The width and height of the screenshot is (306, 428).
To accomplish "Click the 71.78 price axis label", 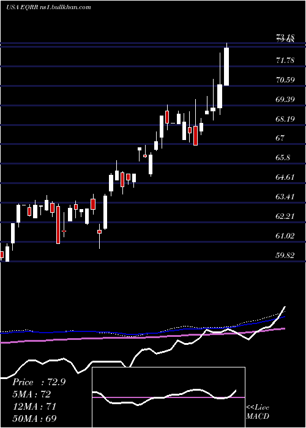I will (x=285, y=60).
